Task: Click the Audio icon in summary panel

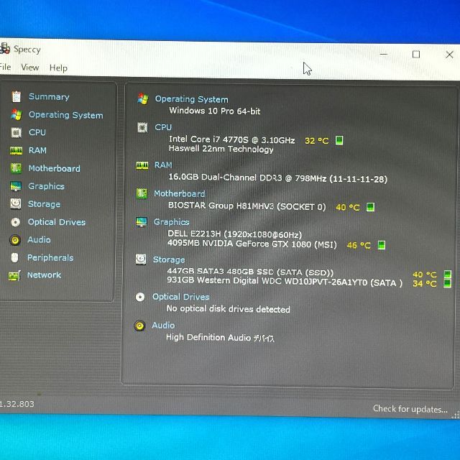Action: 139,326
